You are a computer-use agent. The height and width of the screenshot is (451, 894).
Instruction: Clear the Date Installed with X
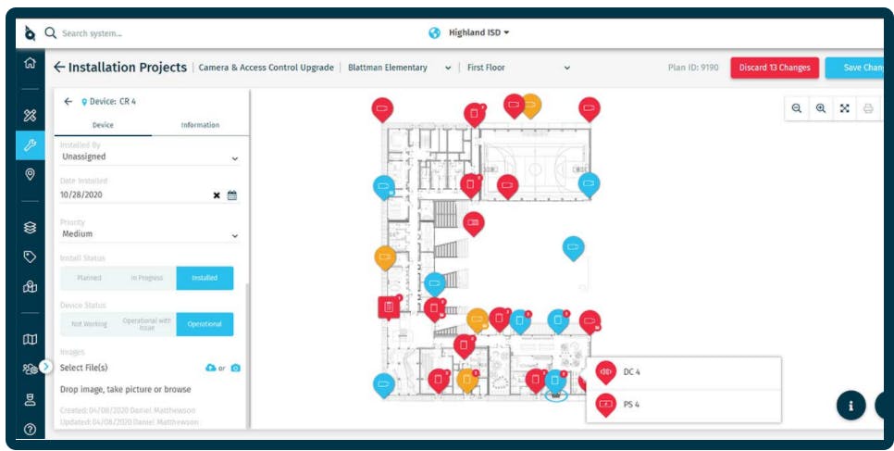point(217,195)
